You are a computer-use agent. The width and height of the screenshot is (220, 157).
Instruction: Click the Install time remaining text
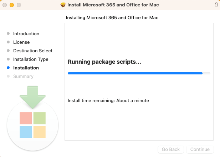pos(108,100)
